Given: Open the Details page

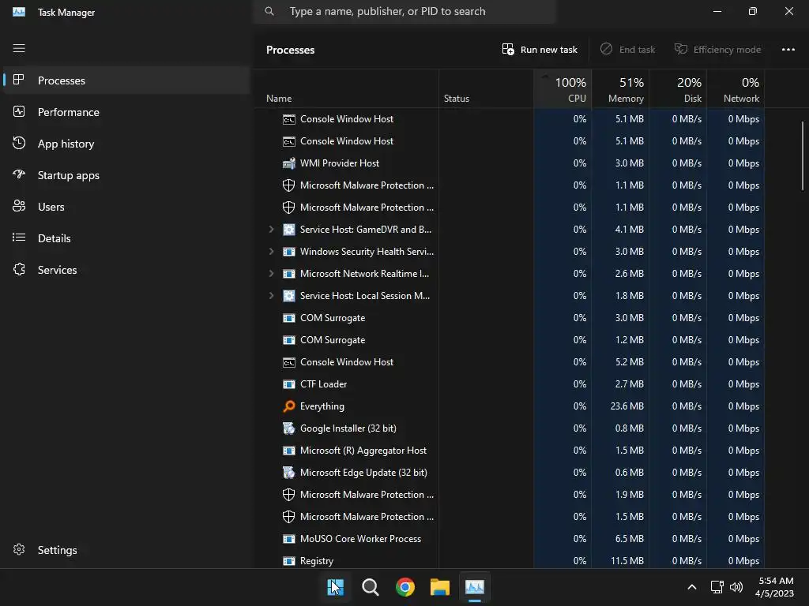Looking at the screenshot, I should [x=126, y=238].
